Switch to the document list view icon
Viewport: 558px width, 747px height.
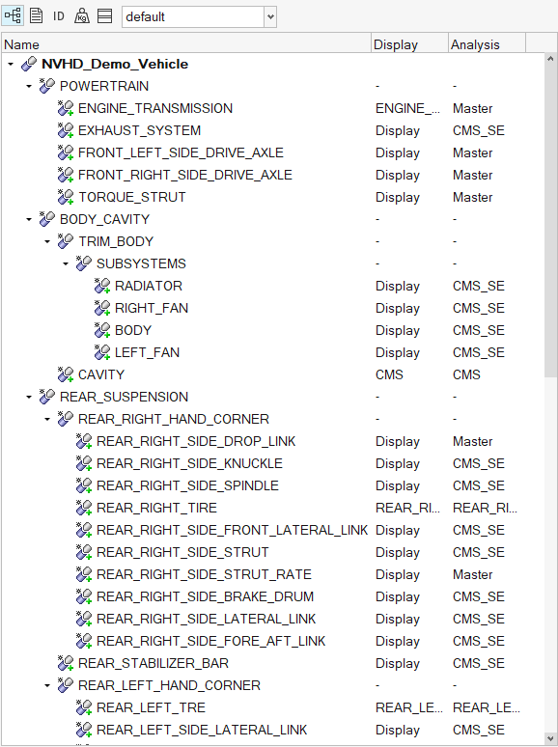click(37, 15)
